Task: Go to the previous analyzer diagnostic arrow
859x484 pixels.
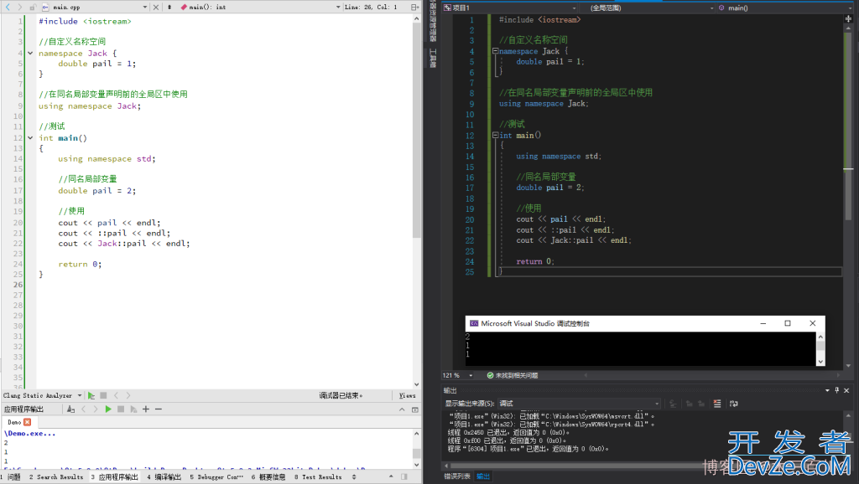Action: pyautogui.click(x=116, y=395)
